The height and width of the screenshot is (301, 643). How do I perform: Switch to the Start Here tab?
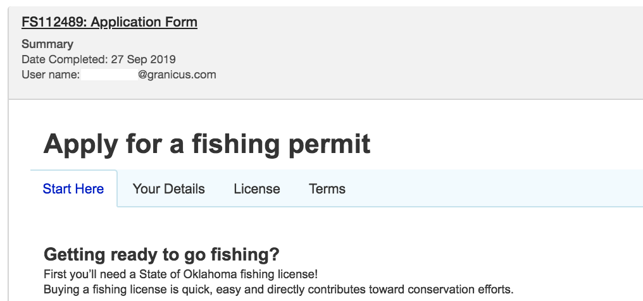pyautogui.click(x=73, y=188)
